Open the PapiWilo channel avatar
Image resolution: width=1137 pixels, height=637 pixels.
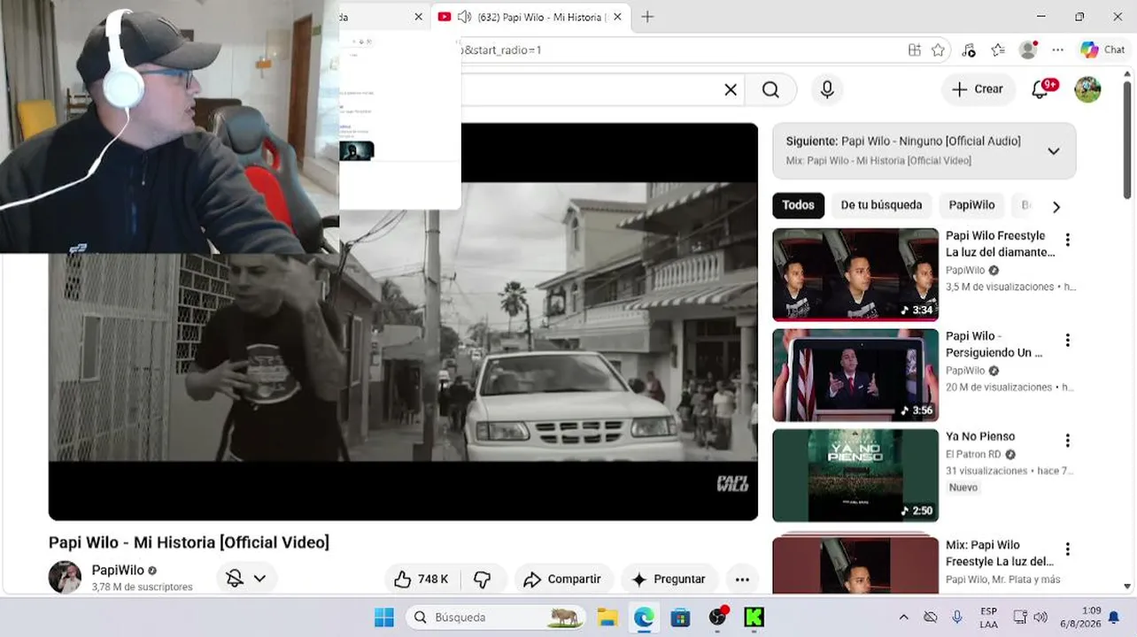[x=65, y=578]
